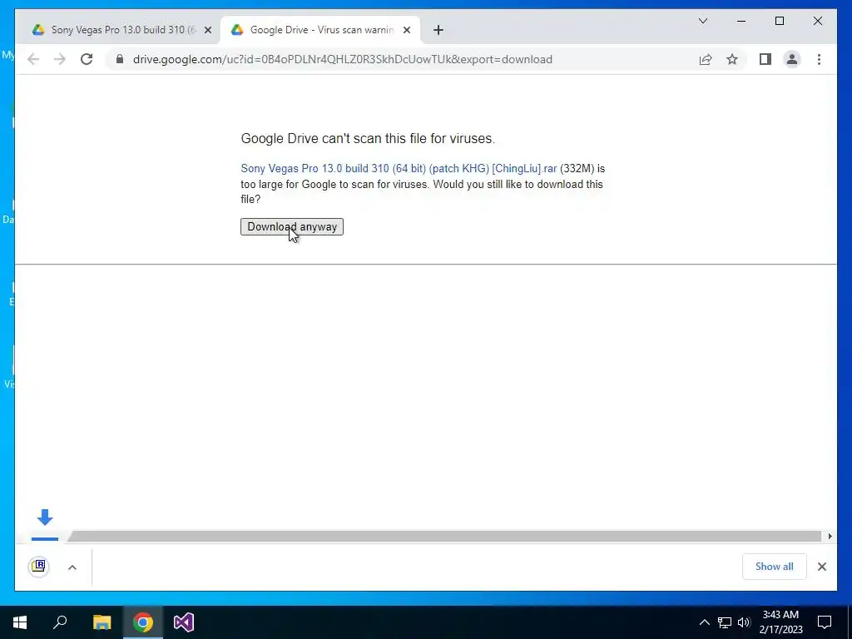852x639 pixels.
Task: Expand the tab search dropdown arrow
Action: [703, 21]
